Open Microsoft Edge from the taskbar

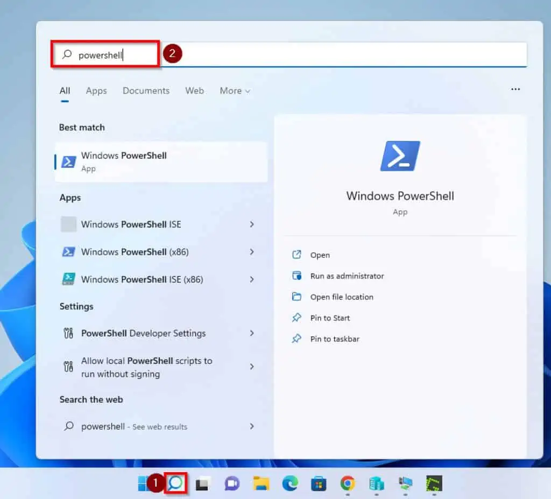click(x=289, y=483)
